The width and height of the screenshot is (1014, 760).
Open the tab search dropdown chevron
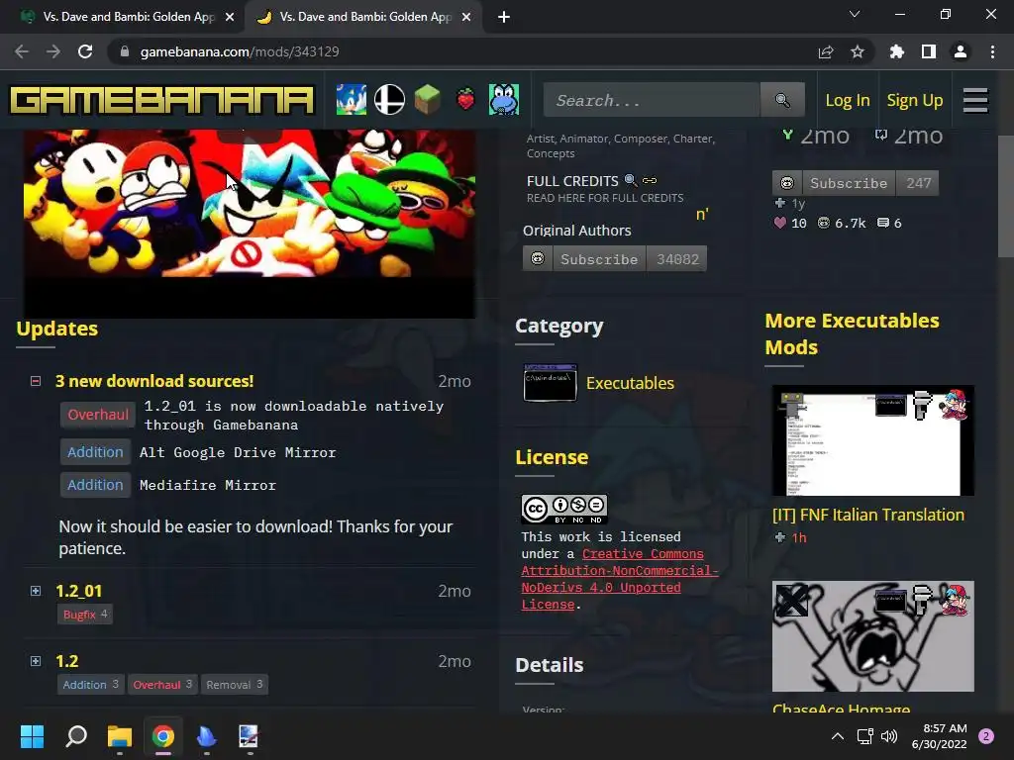(x=855, y=14)
